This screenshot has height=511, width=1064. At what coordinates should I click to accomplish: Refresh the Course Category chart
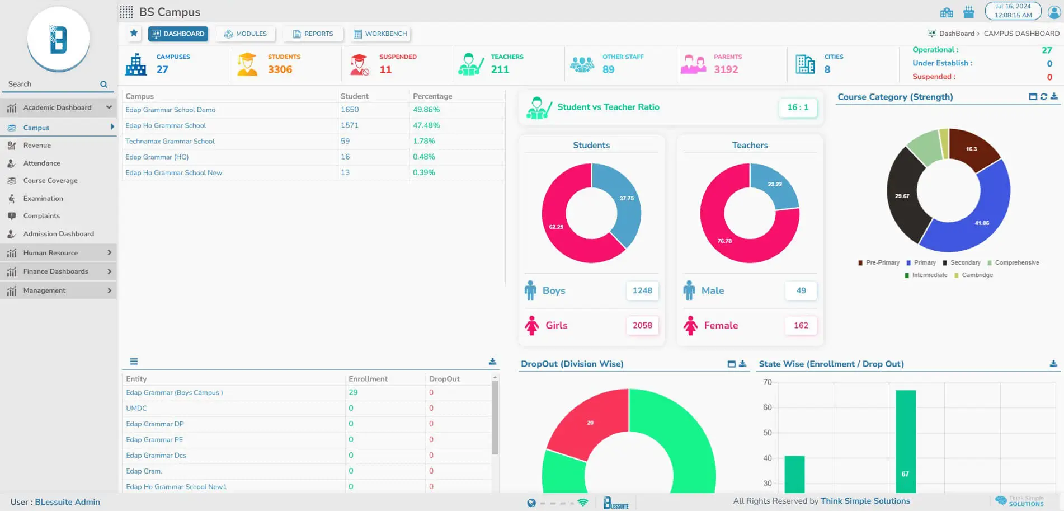point(1043,96)
